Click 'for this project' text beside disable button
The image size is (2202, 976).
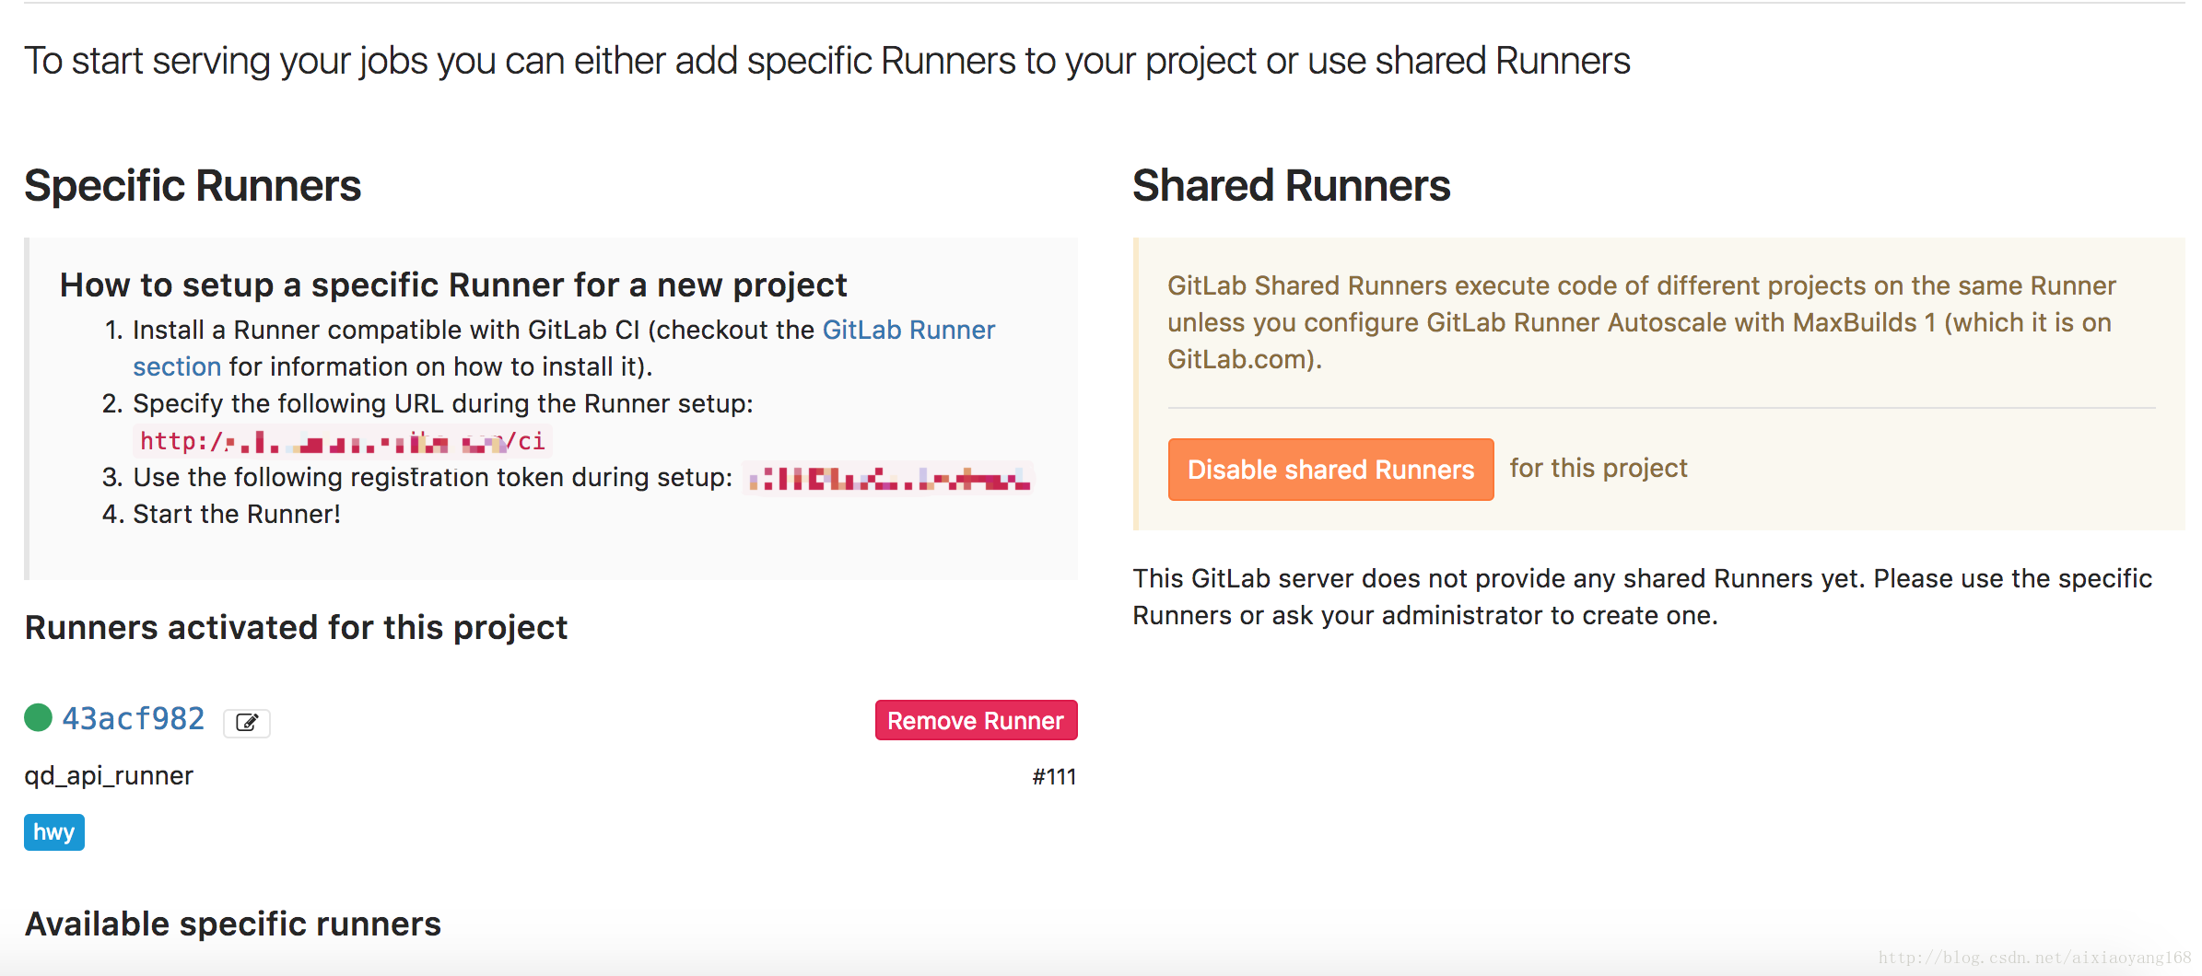pos(1599,468)
